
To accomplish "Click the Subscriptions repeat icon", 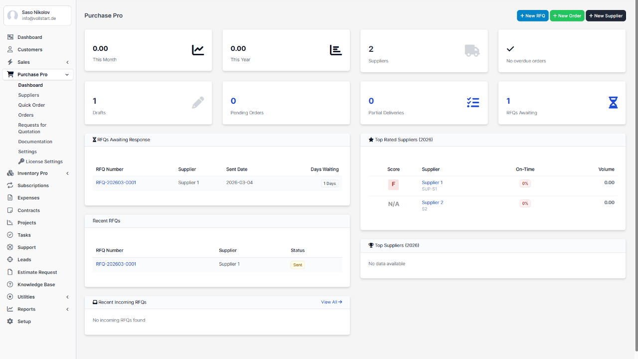I will (x=10, y=185).
